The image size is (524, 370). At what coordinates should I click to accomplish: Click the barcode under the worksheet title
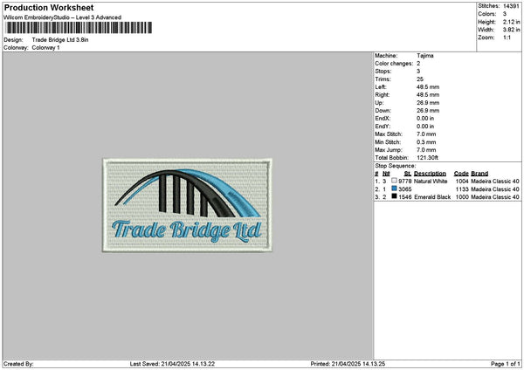(x=79, y=28)
